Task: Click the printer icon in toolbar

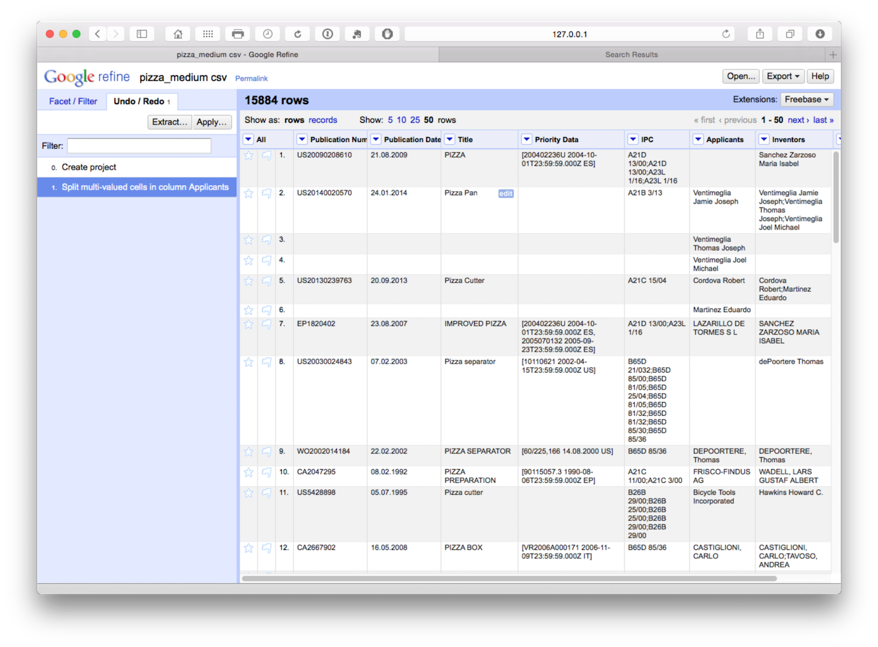Action: point(238,34)
